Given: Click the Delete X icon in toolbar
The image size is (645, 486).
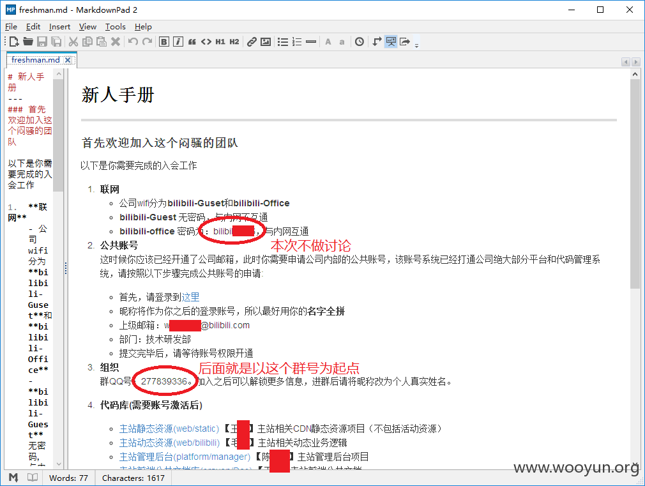Looking at the screenshot, I should coord(116,42).
